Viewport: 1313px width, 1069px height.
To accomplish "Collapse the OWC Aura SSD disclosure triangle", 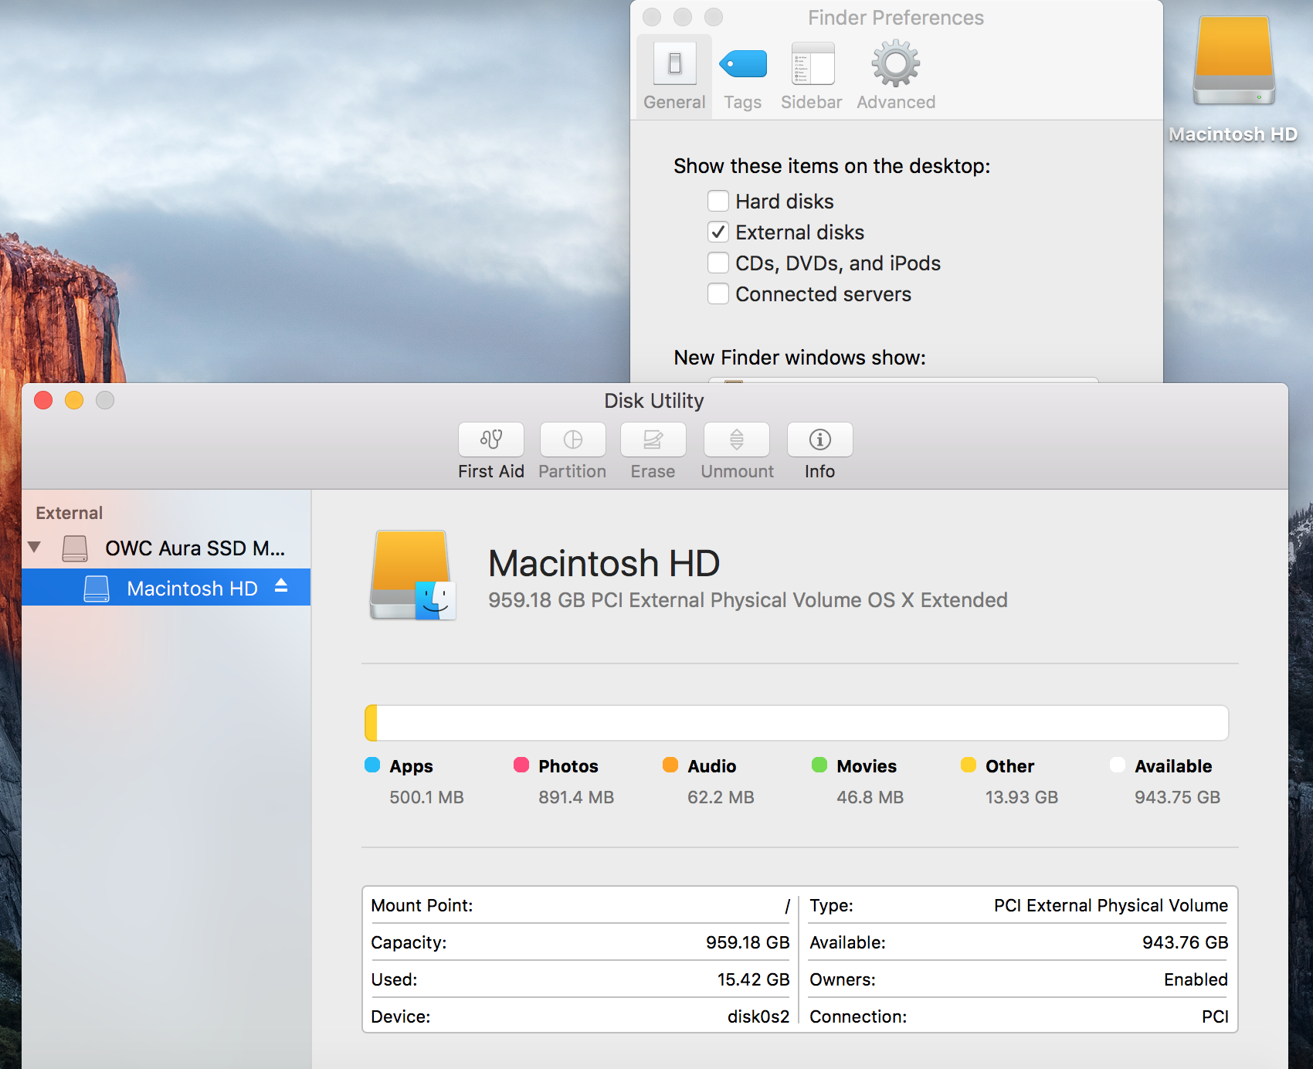I will 34,547.
